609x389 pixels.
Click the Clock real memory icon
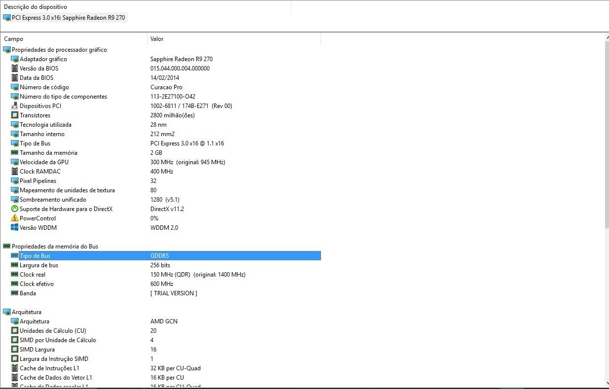pos(15,275)
